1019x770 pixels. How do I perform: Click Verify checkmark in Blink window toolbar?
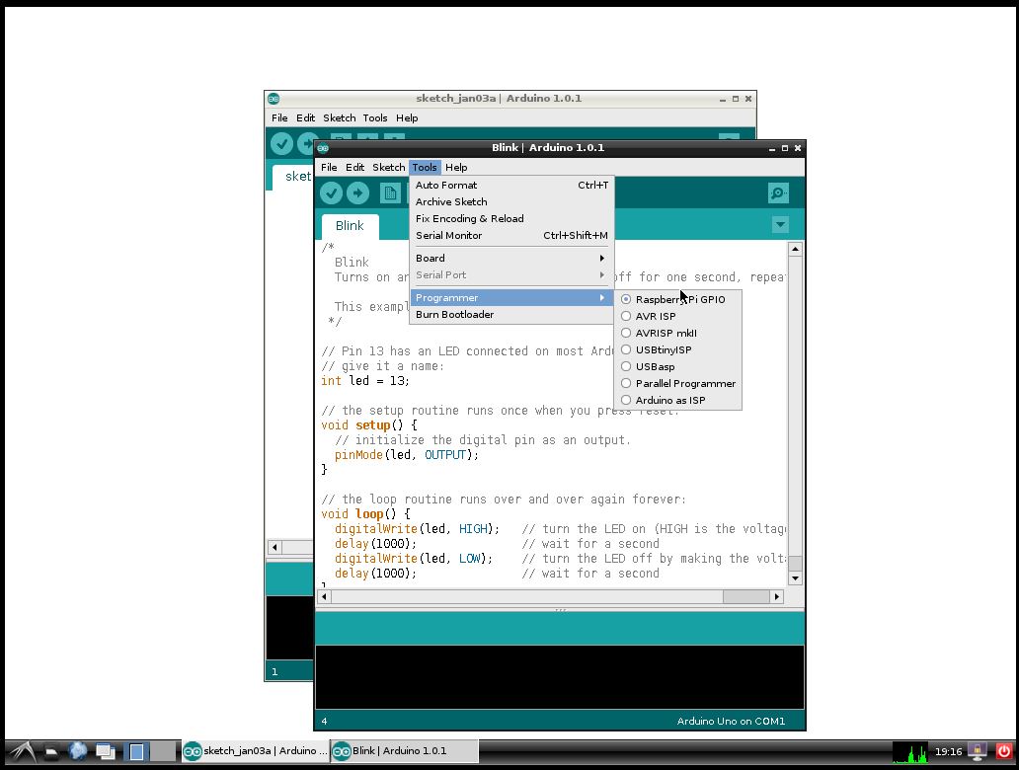331,192
